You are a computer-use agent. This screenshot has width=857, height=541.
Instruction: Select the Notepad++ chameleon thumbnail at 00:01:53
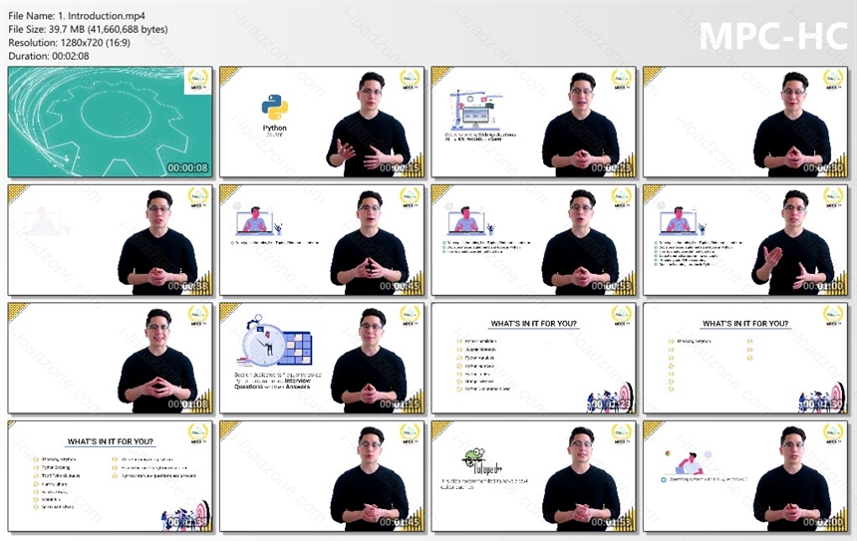pyautogui.click(x=533, y=476)
